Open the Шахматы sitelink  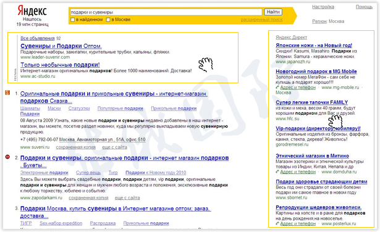(30, 109)
